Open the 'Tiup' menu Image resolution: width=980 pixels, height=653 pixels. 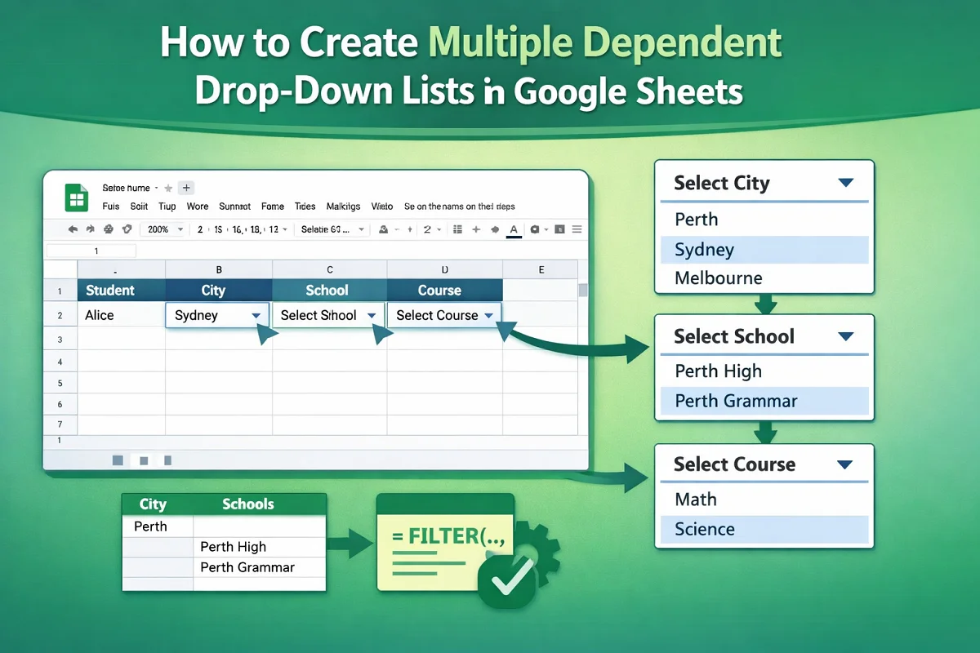pos(167,207)
